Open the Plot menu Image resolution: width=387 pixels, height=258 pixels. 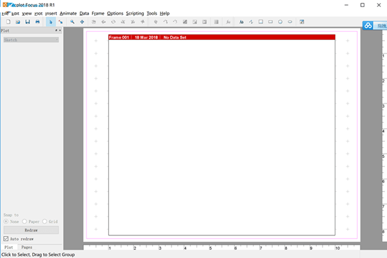tap(38, 14)
